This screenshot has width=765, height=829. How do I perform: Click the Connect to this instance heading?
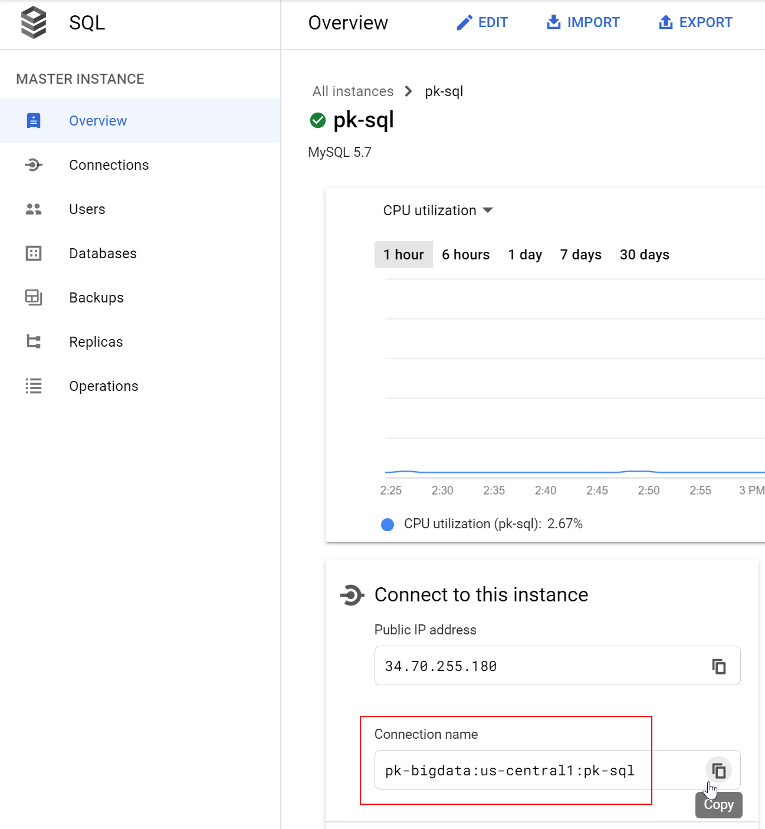pos(481,595)
